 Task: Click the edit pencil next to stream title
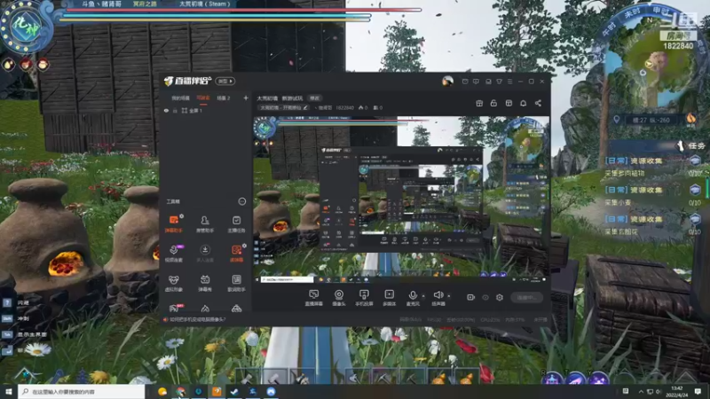coord(305,107)
